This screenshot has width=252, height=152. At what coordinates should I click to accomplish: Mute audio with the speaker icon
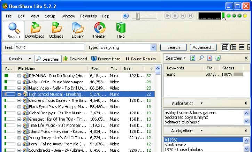[126, 16]
